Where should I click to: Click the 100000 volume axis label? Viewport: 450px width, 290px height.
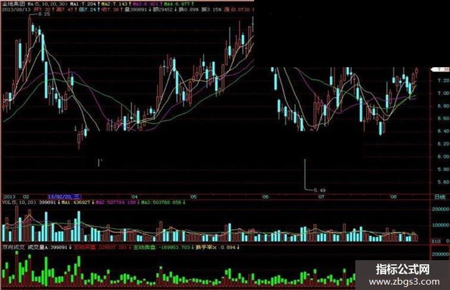click(441, 225)
